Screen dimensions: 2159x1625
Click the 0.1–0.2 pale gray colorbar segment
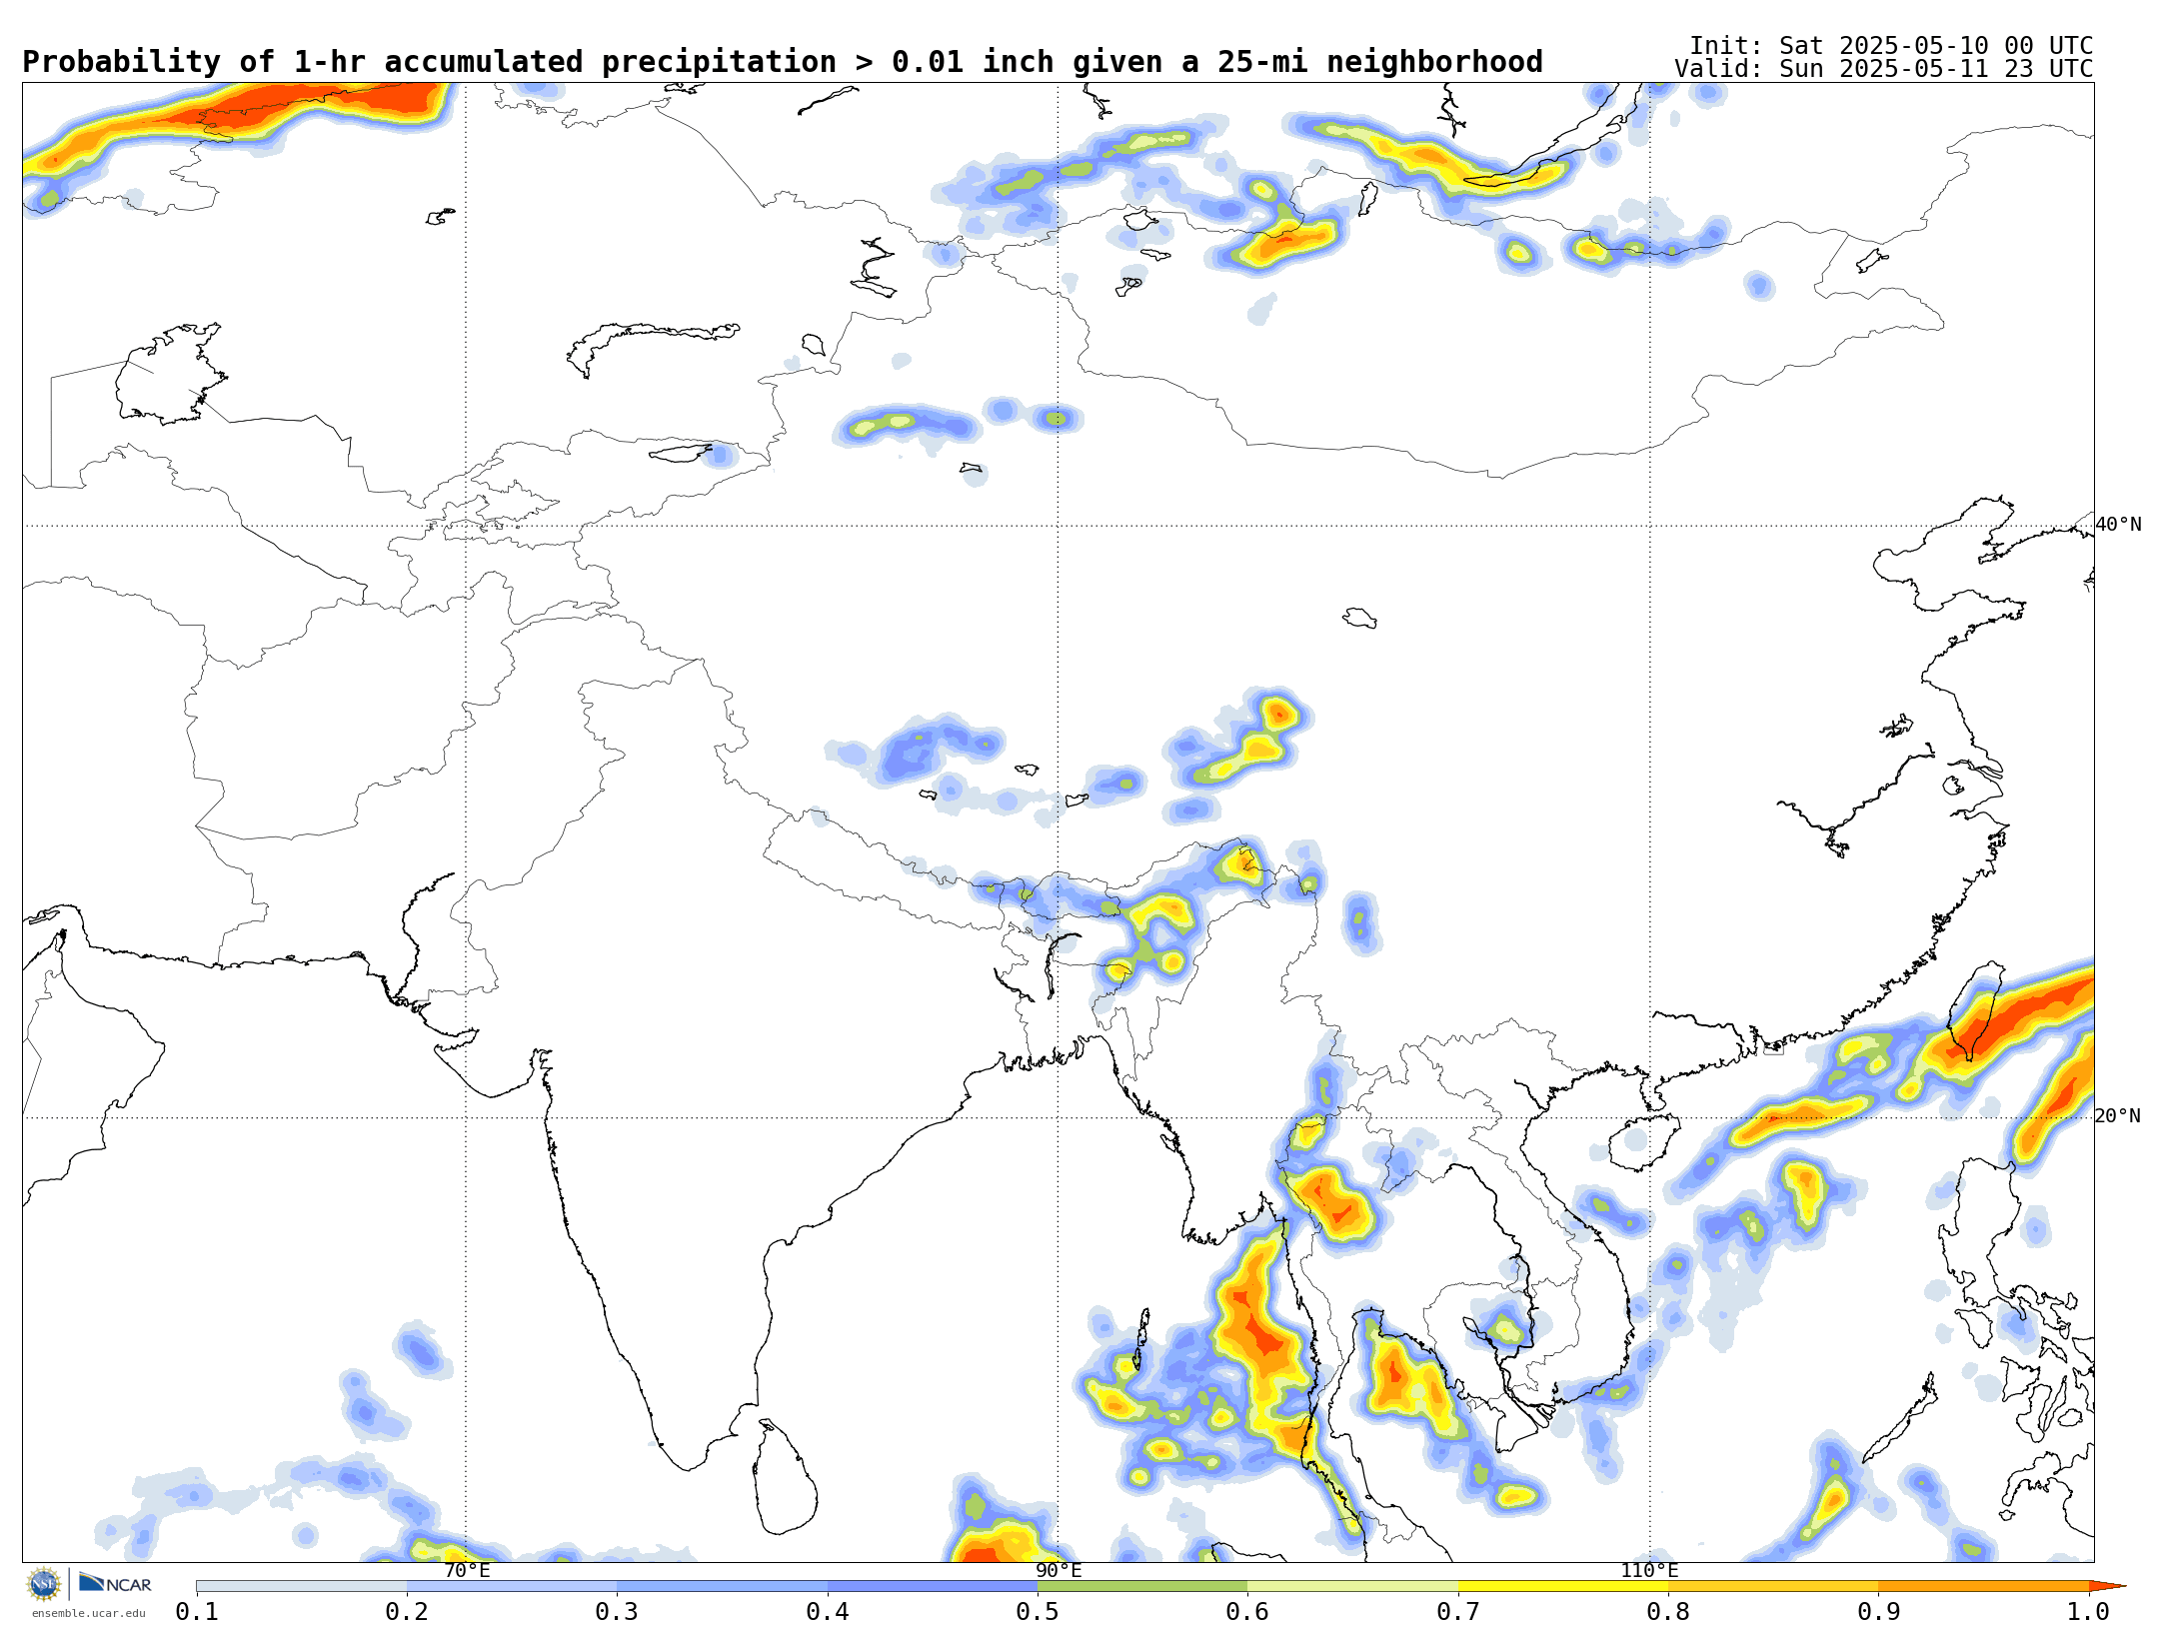302,1586
